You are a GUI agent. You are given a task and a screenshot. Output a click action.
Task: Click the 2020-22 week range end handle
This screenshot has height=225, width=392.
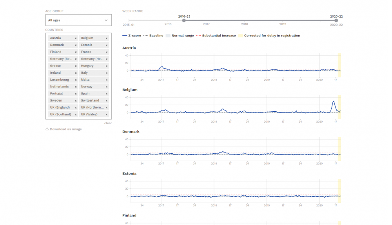pos(336,20)
